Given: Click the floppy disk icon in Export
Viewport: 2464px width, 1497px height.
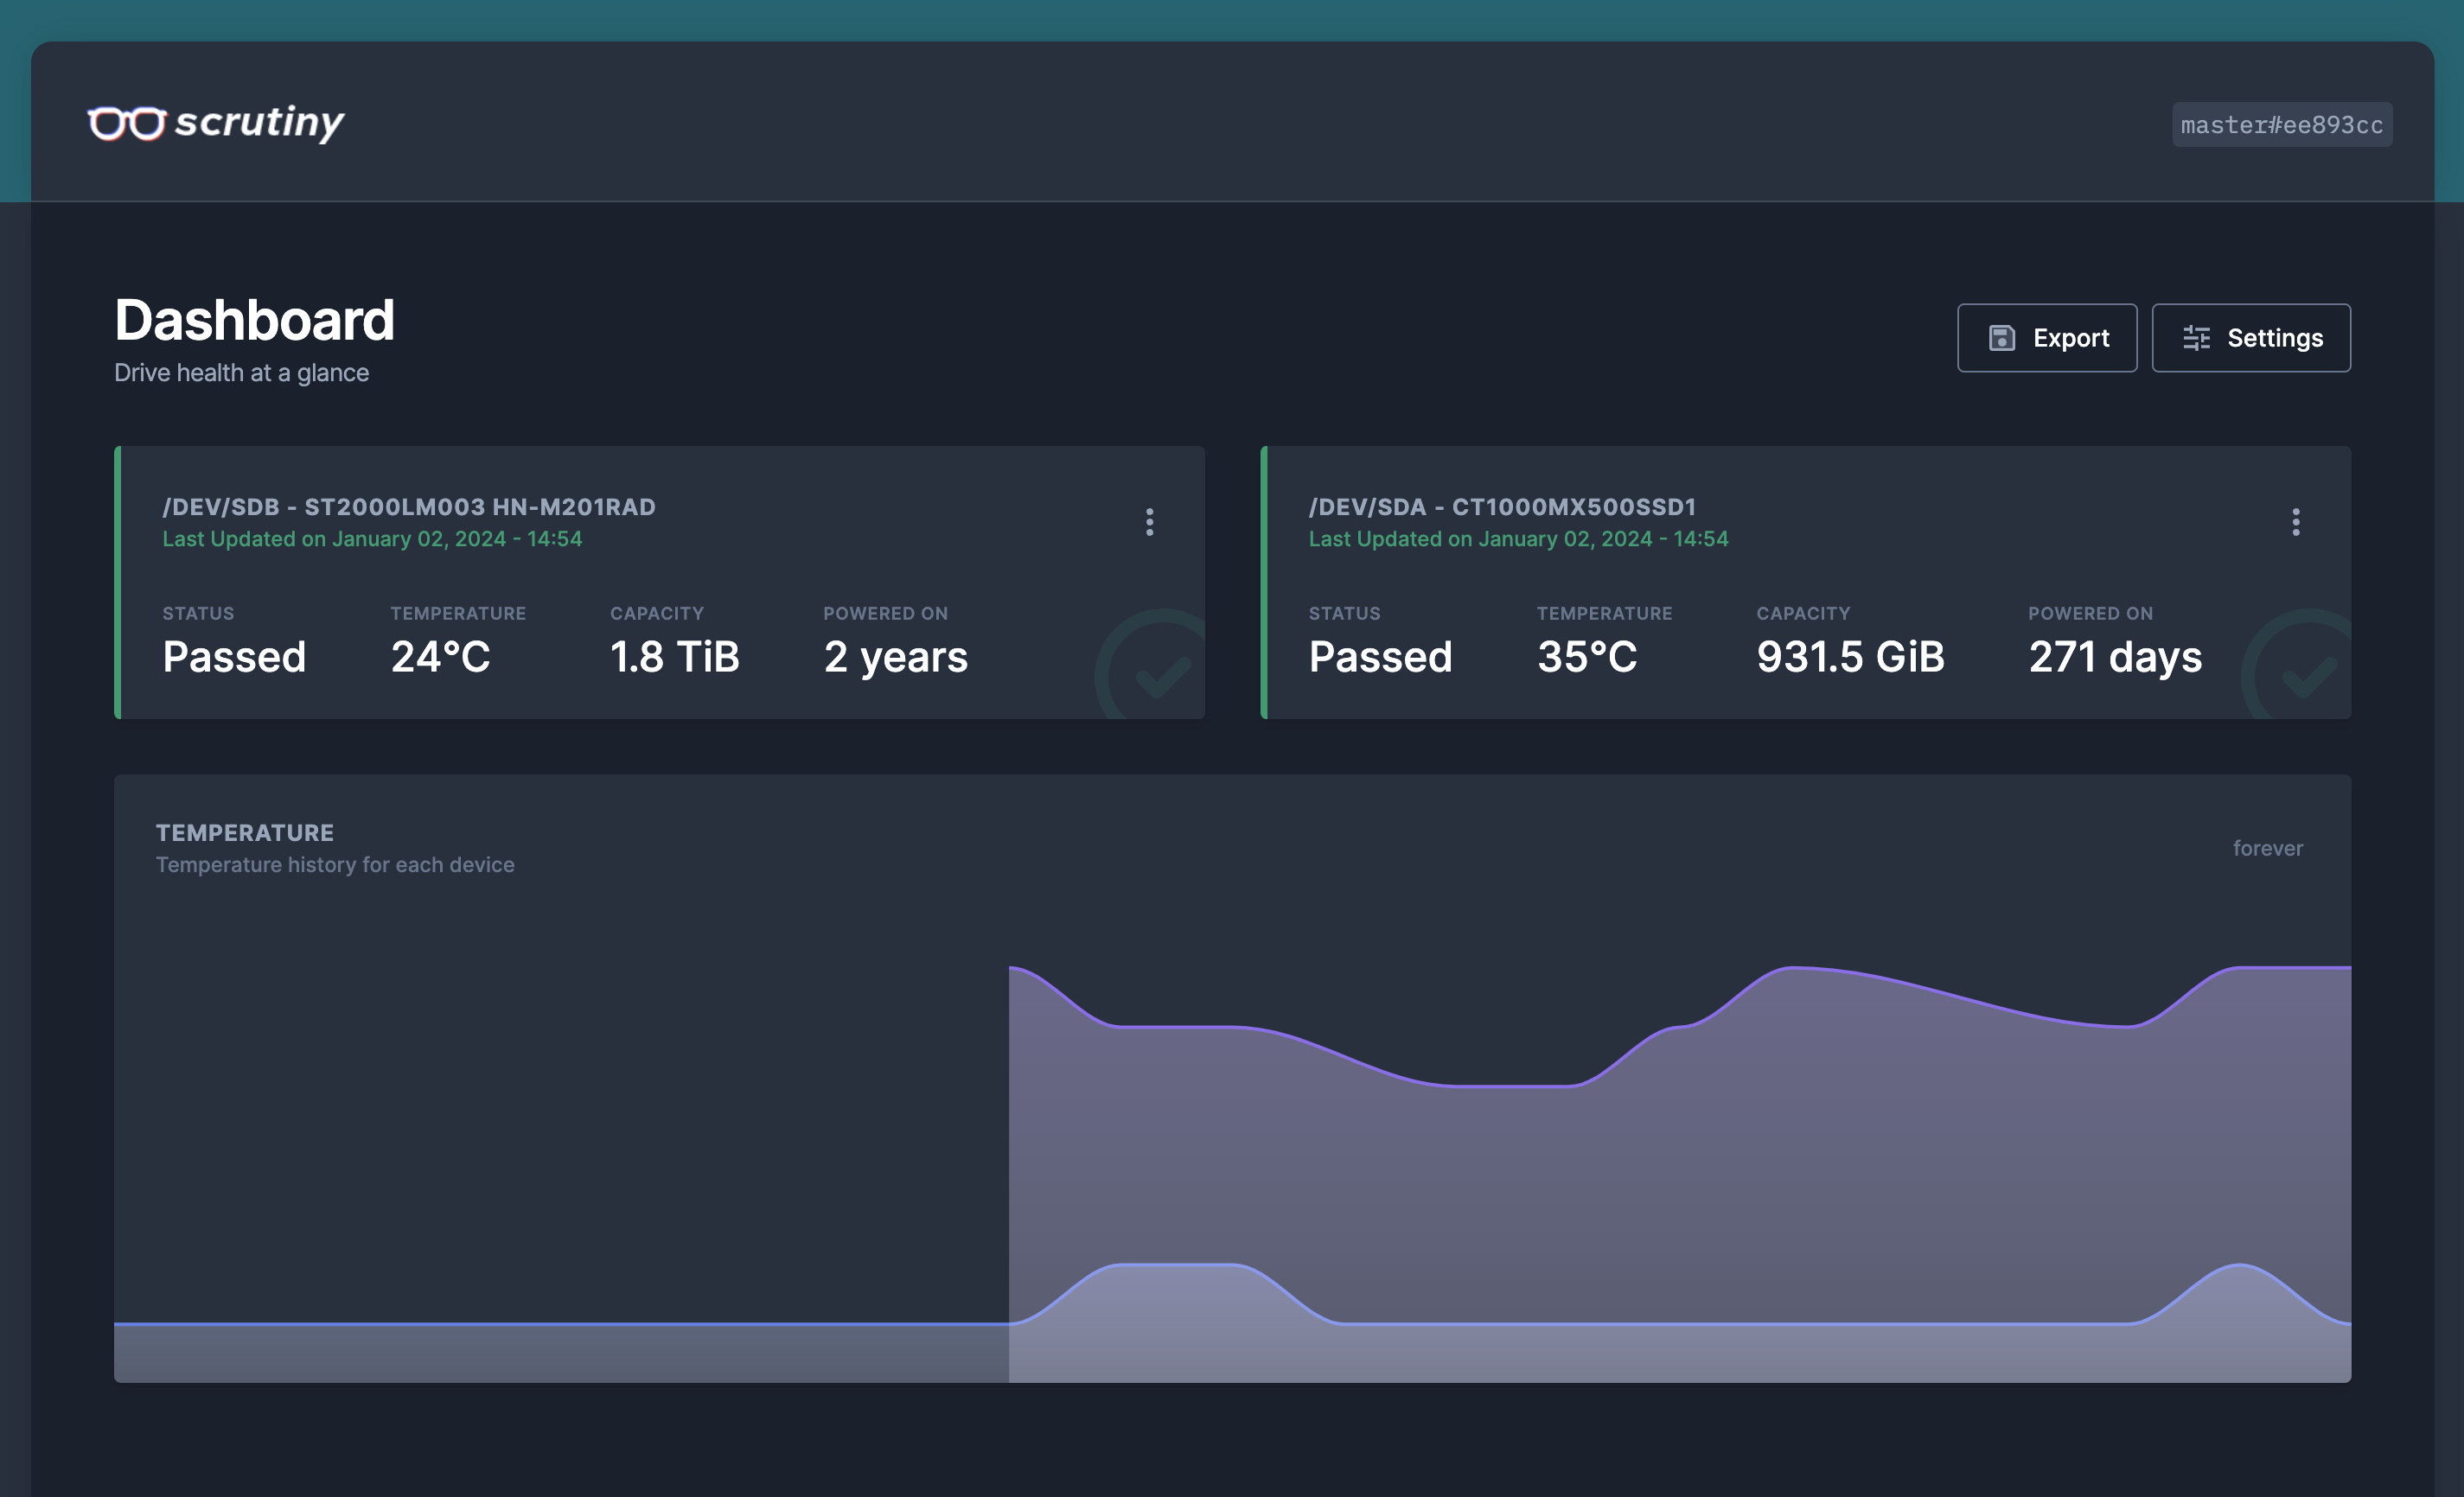Looking at the screenshot, I should pyautogui.click(x=2001, y=338).
